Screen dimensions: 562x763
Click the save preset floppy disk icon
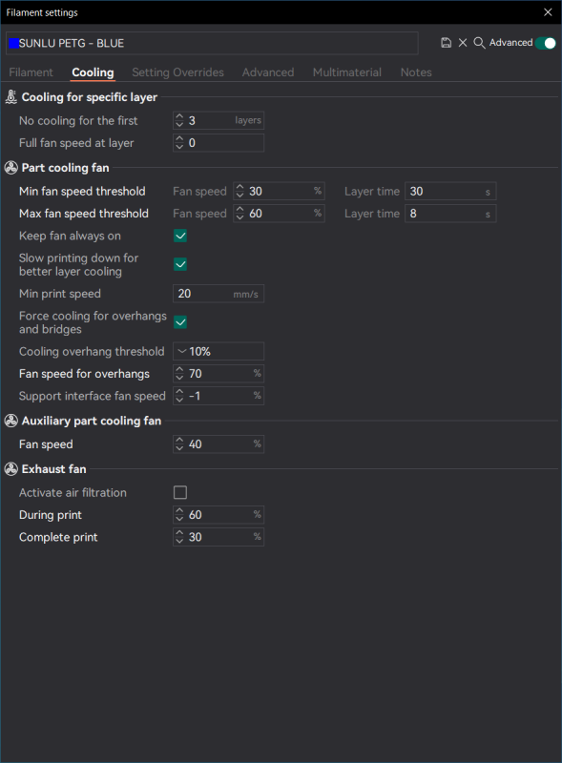click(x=446, y=43)
